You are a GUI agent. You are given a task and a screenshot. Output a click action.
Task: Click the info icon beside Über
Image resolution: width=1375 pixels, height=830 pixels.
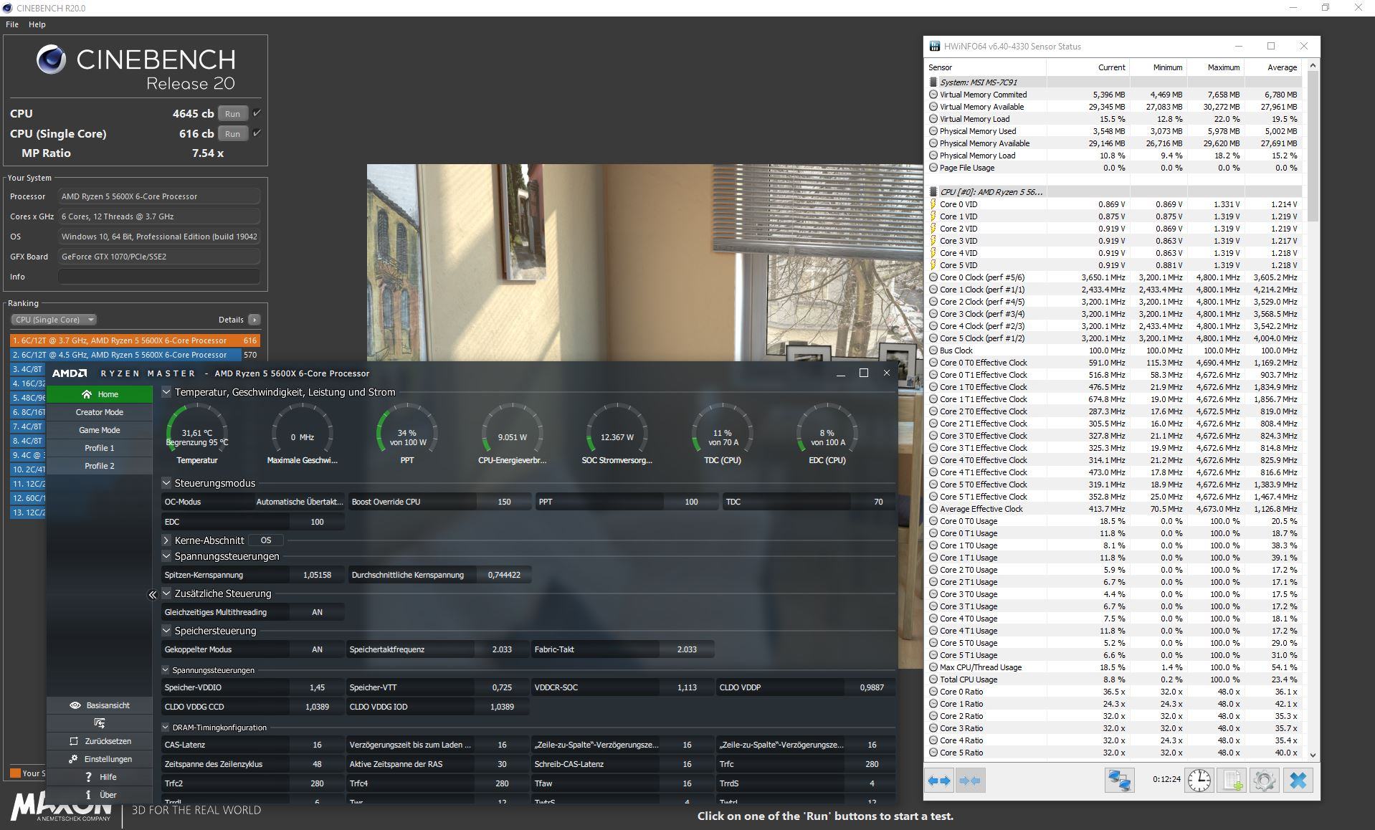pyautogui.click(x=88, y=795)
